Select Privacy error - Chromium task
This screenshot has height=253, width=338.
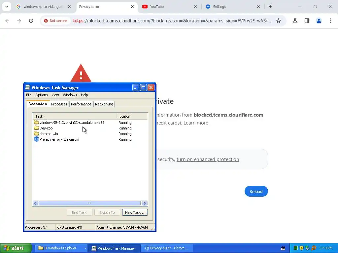tap(90, 139)
